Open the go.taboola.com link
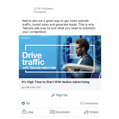 [x=31, y=87]
